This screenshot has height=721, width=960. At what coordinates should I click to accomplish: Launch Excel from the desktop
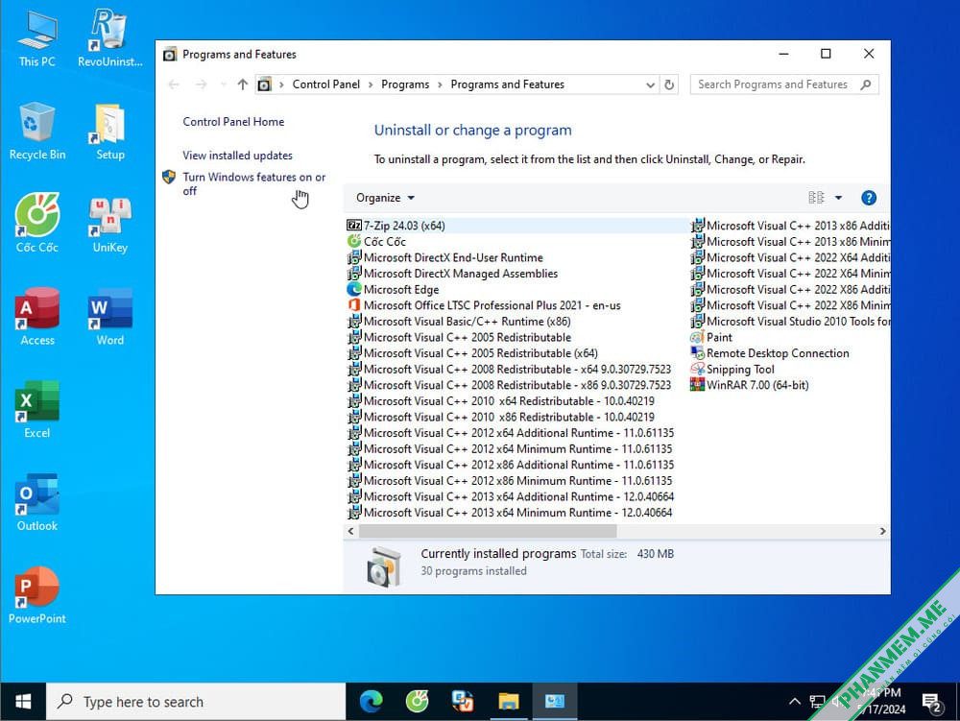tap(36, 409)
